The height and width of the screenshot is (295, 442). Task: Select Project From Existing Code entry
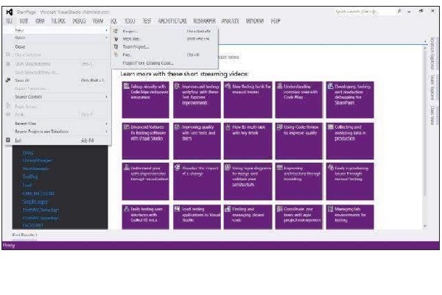[x=165, y=63]
